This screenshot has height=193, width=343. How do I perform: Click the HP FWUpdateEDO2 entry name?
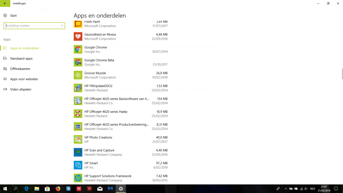pyautogui.click(x=98, y=86)
